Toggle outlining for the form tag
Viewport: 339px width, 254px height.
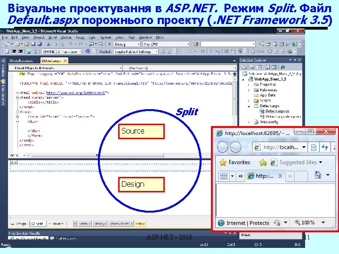tap(17, 117)
